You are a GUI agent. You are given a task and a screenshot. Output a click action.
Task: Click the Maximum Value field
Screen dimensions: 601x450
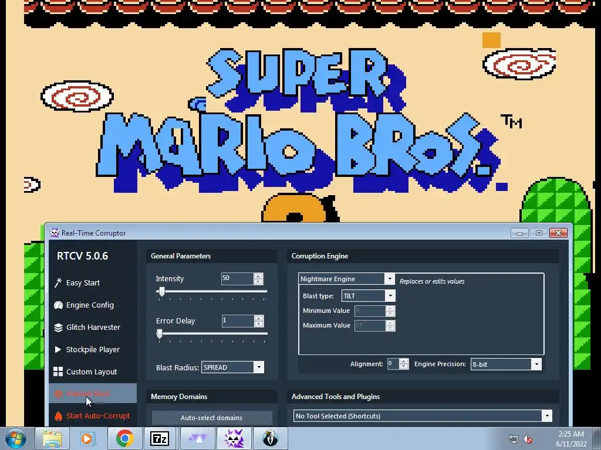pyautogui.click(x=370, y=326)
